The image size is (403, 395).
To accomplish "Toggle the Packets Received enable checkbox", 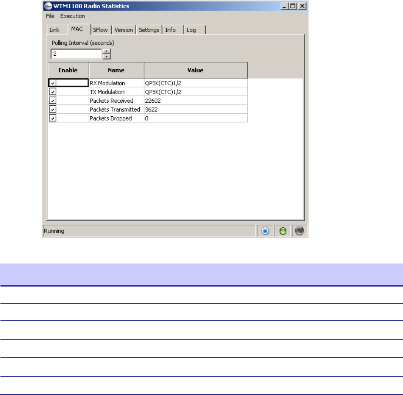I will point(53,100).
